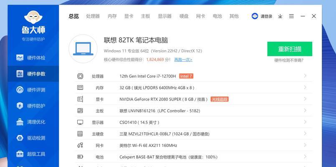Expand the 网卡 row chevron
The height and width of the screenshot is (167, 336).
(305, 145)
